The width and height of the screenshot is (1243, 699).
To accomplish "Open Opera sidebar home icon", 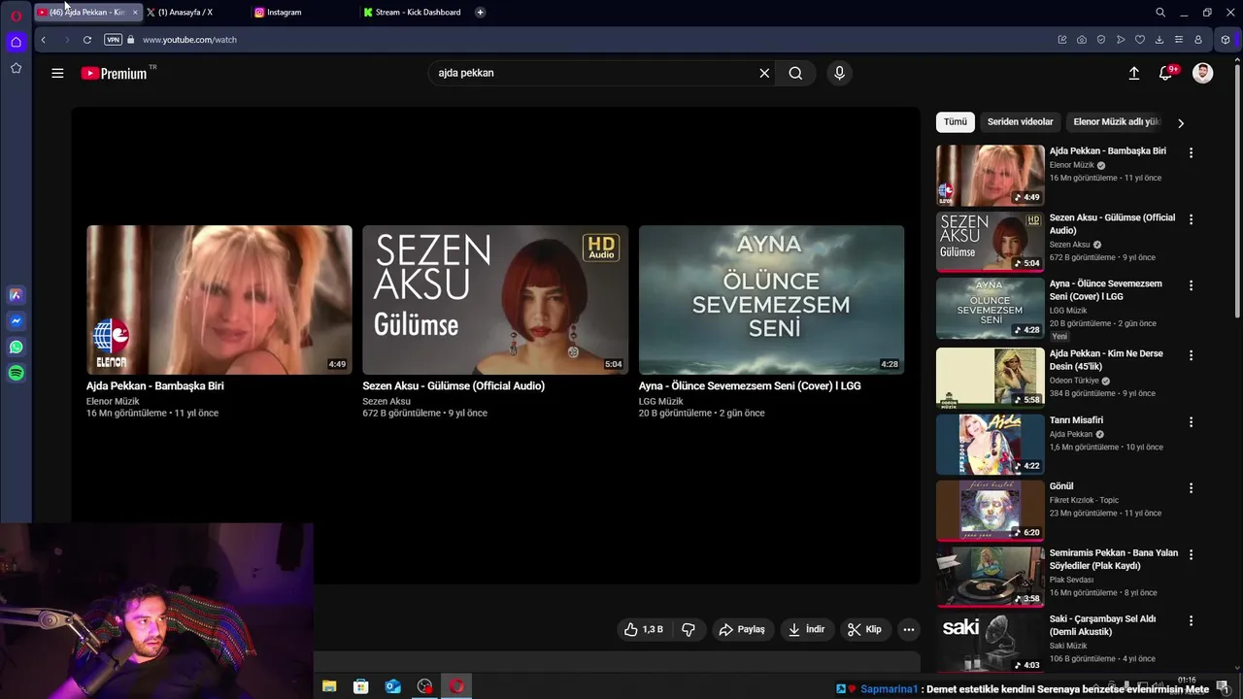I will (x=16, y=42).
